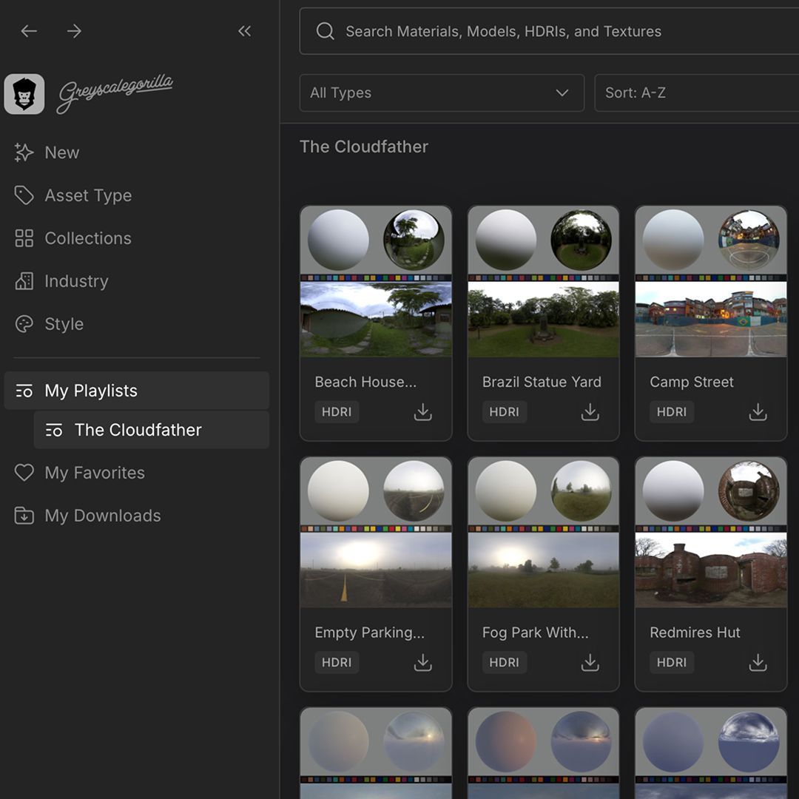Open the All Types filter dropdown

pos(442,92)
